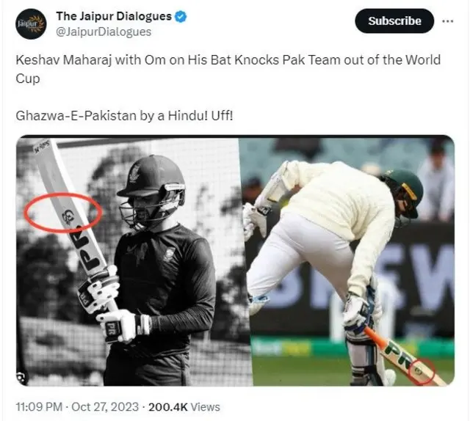The width and height of the screenshot is (470, 421).
Task: Click the blue verified badge icon
Action: tap(181, 16)
